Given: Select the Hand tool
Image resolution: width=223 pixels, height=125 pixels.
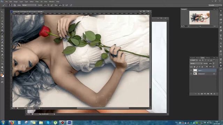Looking at the screenshot, I should coord(2,67).
